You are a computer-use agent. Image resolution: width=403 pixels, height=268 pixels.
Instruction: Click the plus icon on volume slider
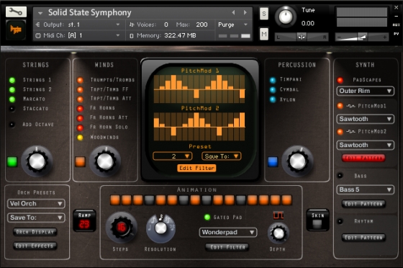[384, 37]
